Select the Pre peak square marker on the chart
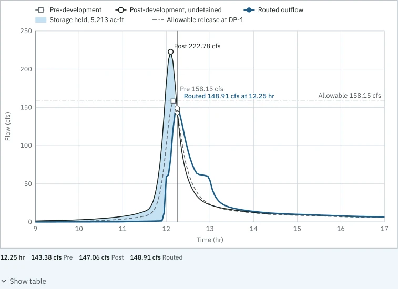 (x=173, y=101)
